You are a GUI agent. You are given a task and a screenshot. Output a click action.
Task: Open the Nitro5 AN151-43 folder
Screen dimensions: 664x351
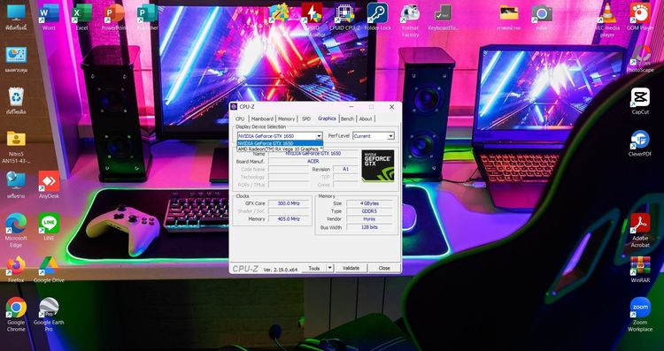coord(16,146)
